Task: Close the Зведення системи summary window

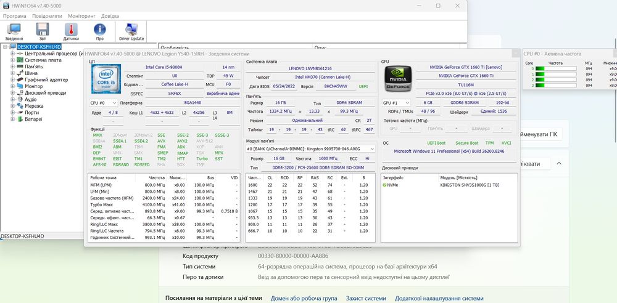Action: 515,54
